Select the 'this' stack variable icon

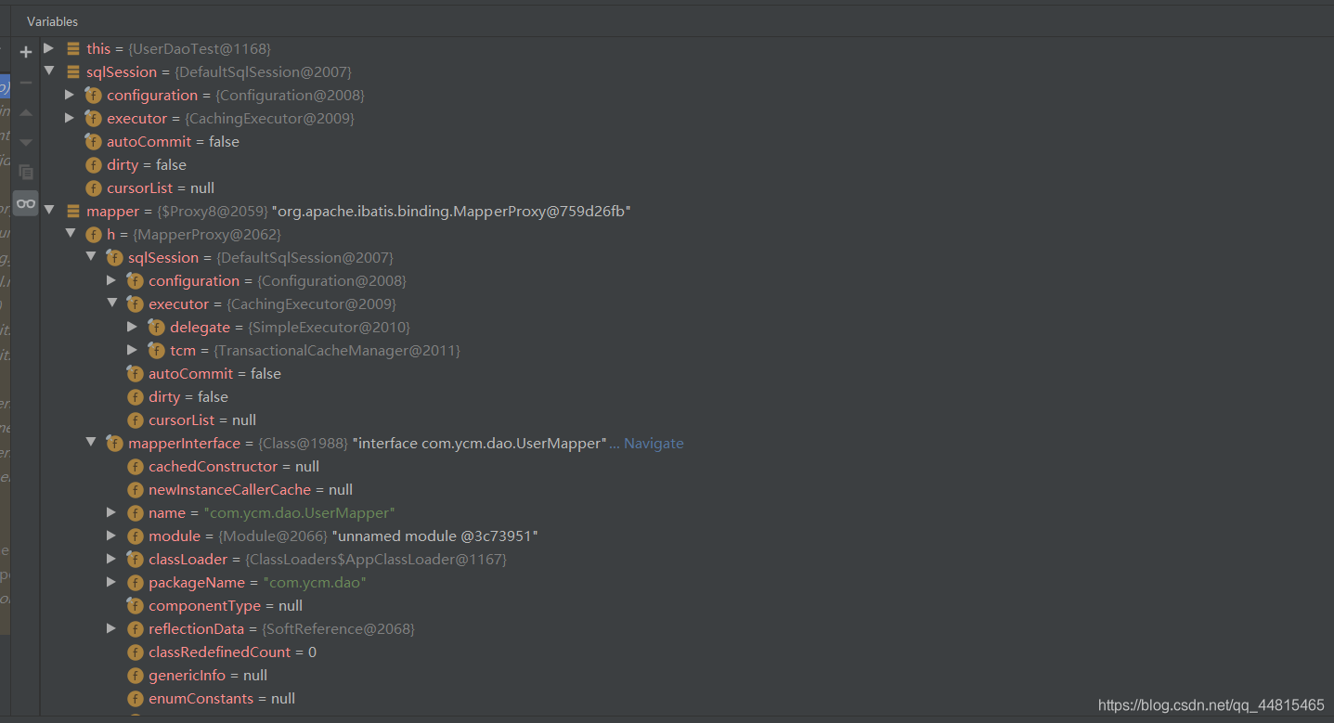click(73, 48)
